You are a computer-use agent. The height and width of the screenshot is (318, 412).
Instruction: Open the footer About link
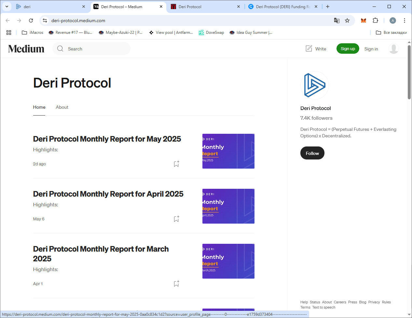(x=327, y=302)
